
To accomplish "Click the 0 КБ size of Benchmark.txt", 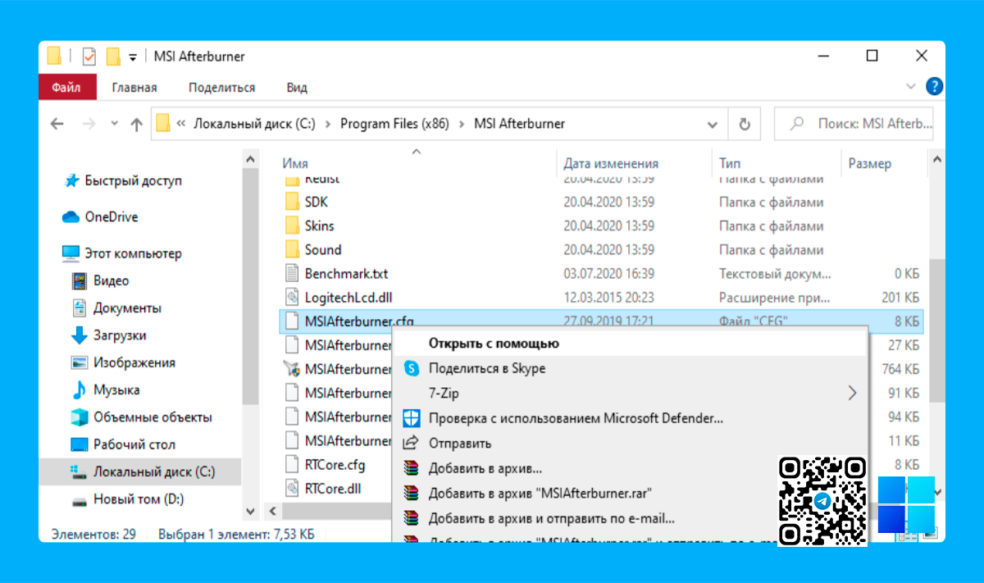I will click(906, 273).
